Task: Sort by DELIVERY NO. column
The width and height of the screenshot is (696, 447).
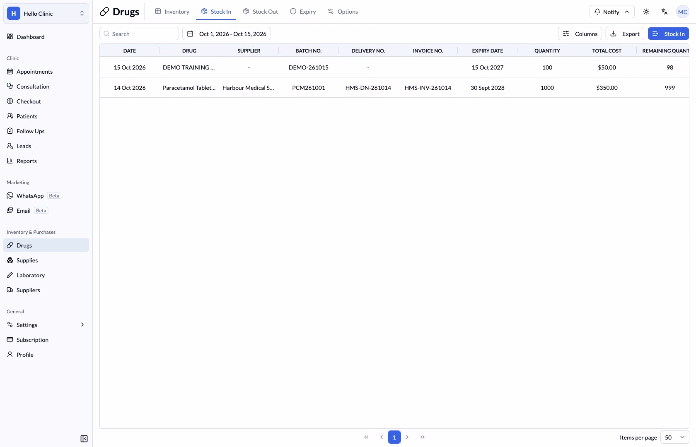Action: click(368, 50)
